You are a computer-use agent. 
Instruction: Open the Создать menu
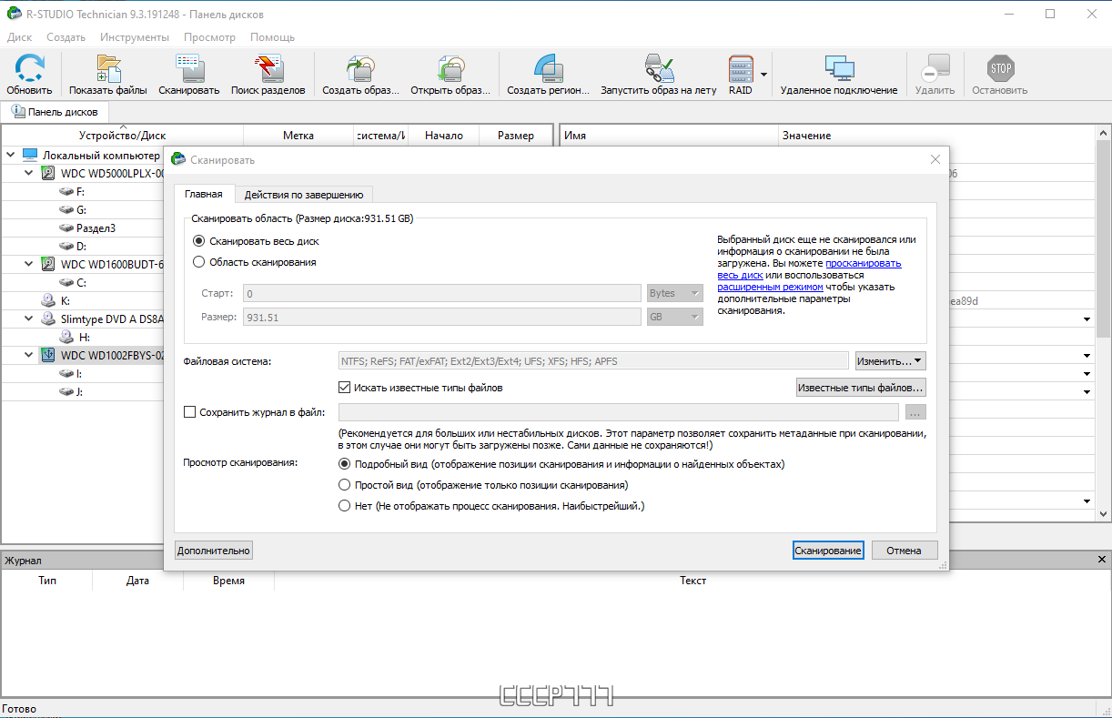66,37
